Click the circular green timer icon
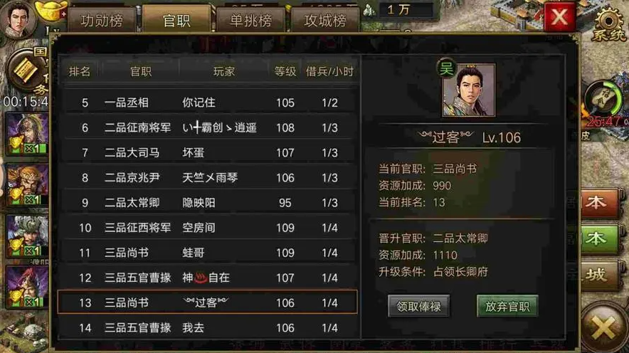The width and height of the screenshot is (629, 353). coord(603,99)
